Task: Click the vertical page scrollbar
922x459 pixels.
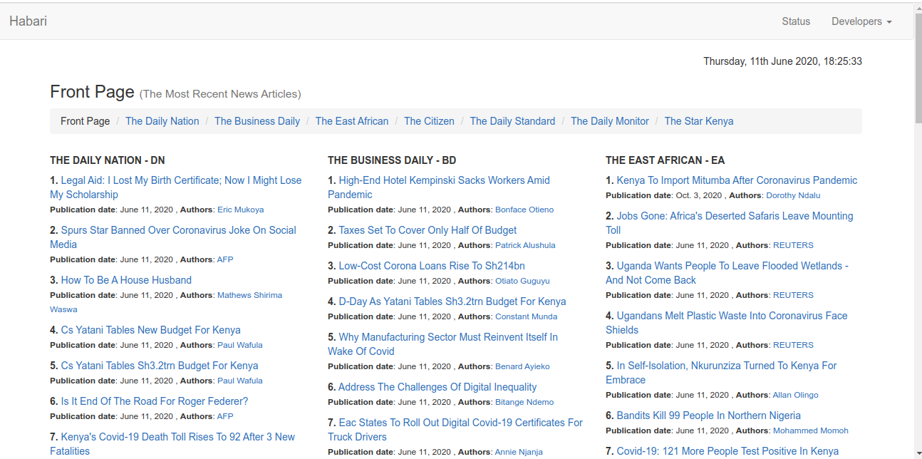Action: tap(917, 71)
